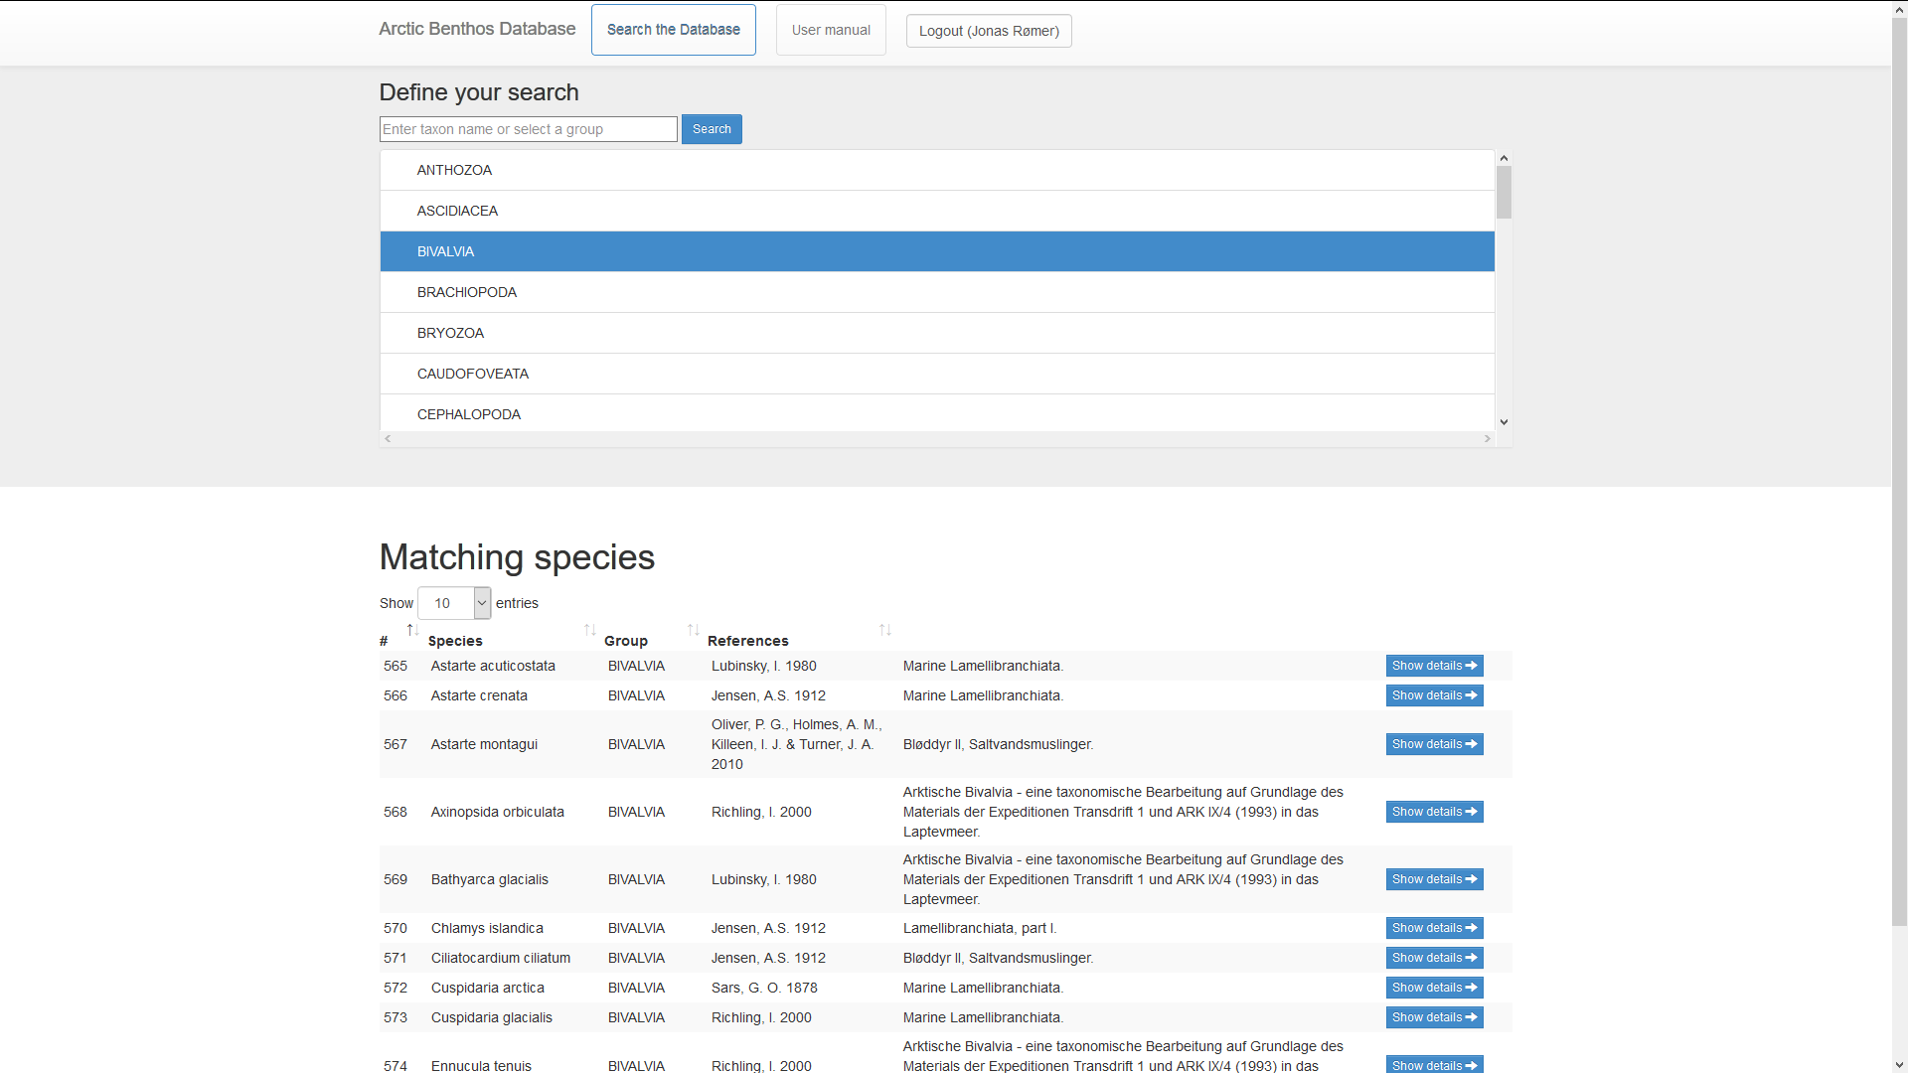The height and width of the screenshot is (1073, 1908).
Task: Click the taxon name input field
Action: pyautogui.click(x=528, y=129)
